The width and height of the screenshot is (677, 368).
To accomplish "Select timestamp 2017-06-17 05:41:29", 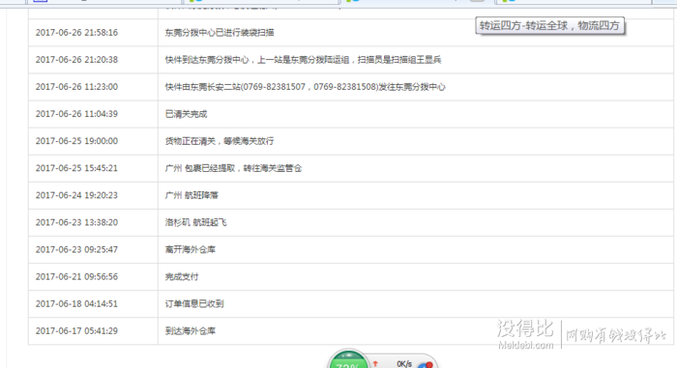I will point(76,331).
